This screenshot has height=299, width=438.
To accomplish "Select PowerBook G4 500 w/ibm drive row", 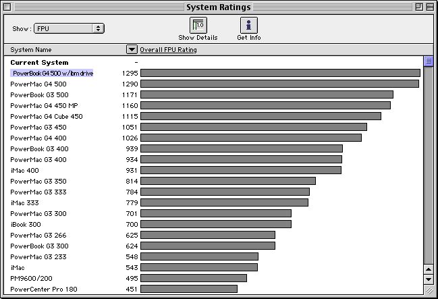I will pyautogui.click(x=214, y=73).
